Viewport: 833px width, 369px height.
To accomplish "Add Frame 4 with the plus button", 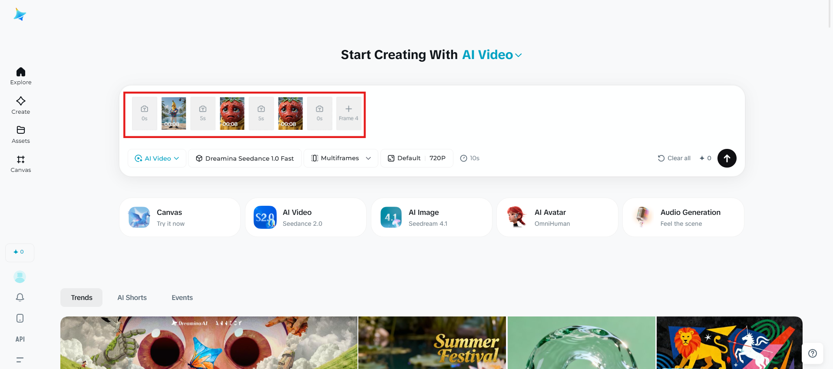I will click(x=349, y=113).
